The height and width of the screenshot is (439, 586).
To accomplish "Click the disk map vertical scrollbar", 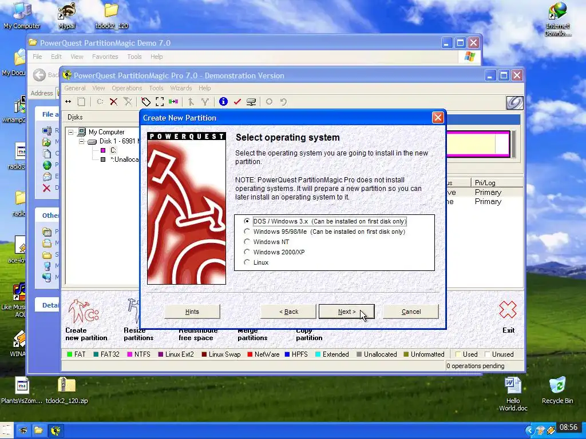I will 513,144.
